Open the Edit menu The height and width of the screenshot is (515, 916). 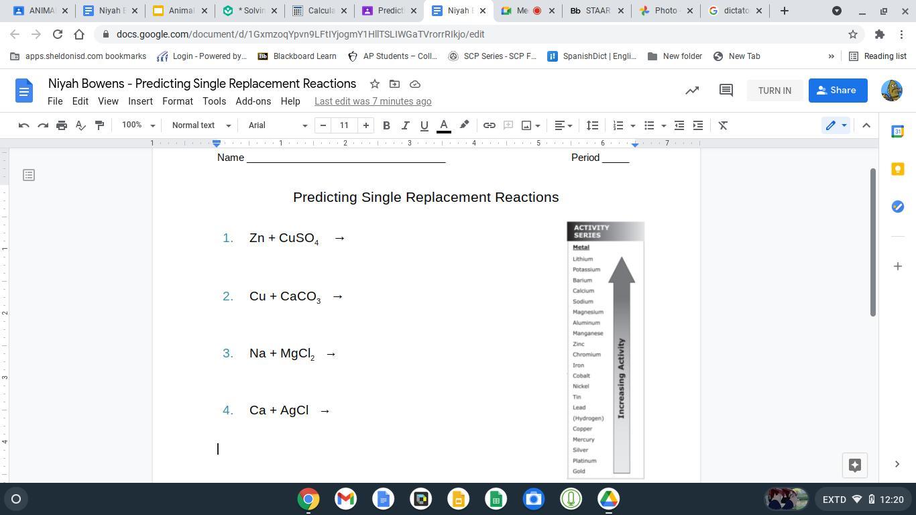tap(80, 101)
